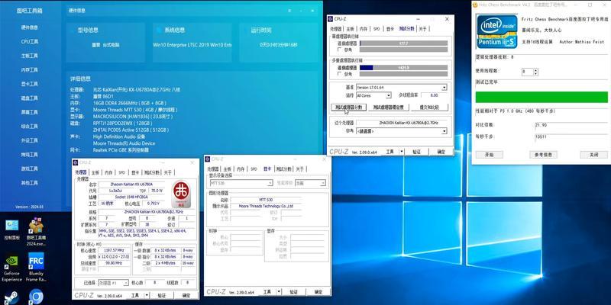This screenshot has height=305, width=611.
Task: Click the 核心速度 1197.57 MHz value
Action: [x=114, y=250]
